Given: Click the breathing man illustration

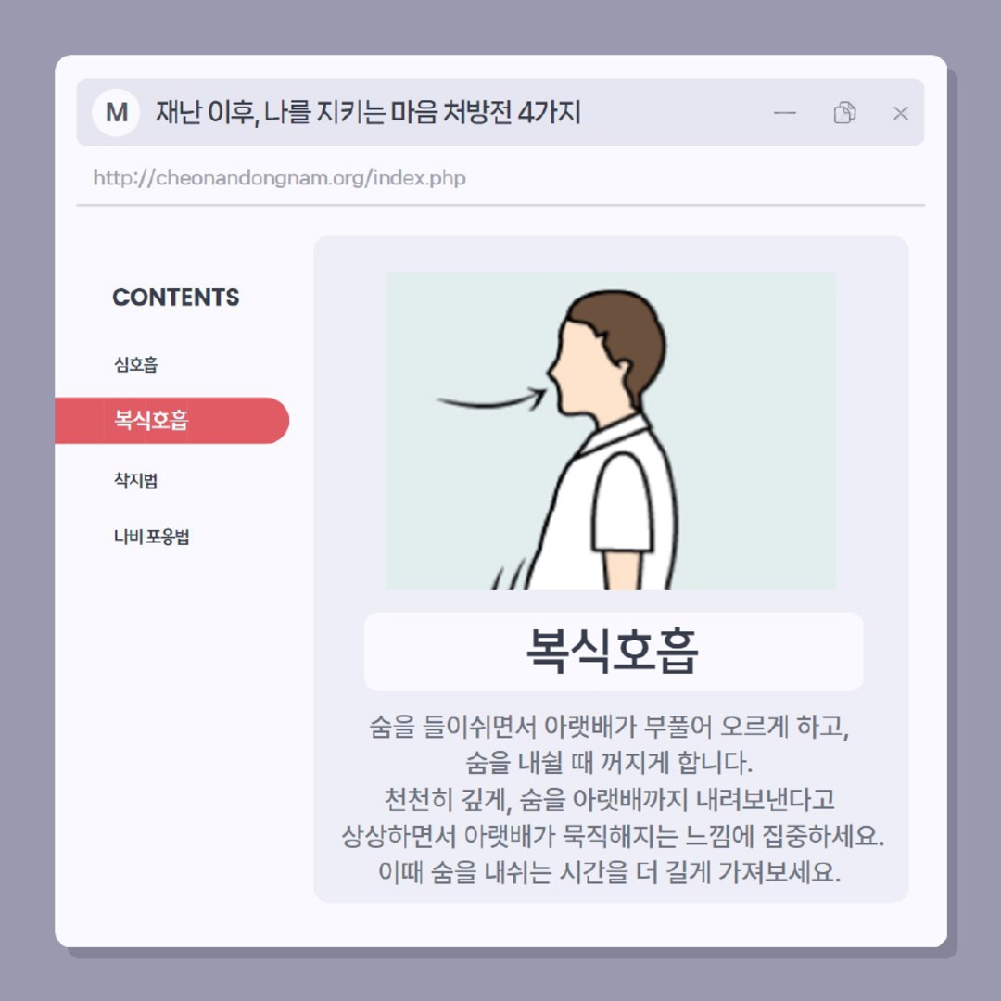Looking at the screenshot, I should coord(611,431).
